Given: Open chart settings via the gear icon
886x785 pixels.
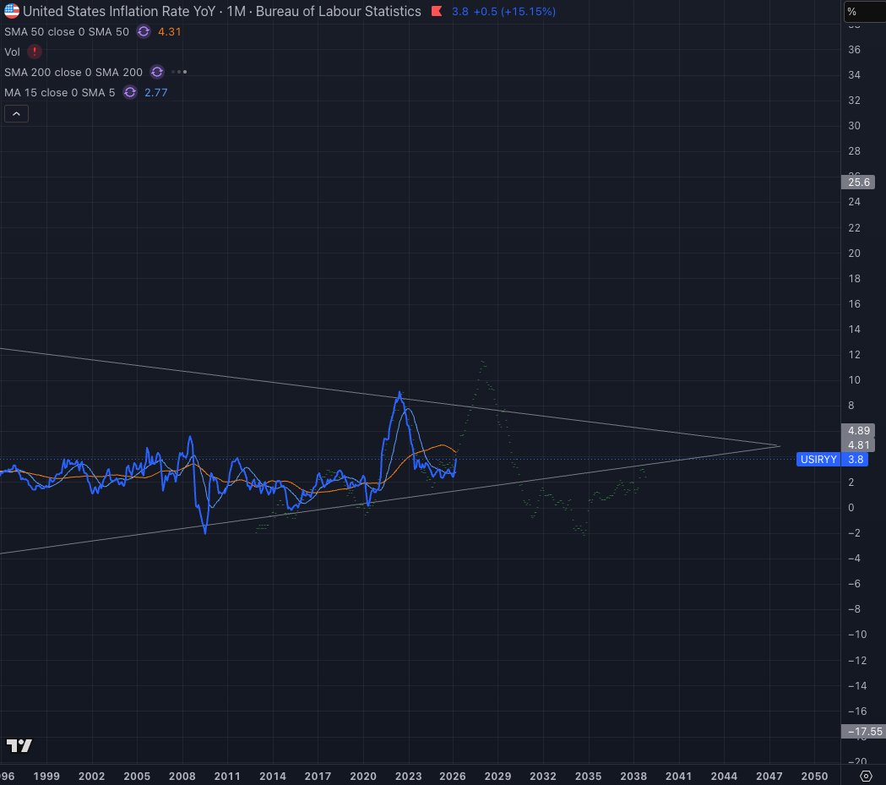Looking at the screenshot, I should 866,776.
